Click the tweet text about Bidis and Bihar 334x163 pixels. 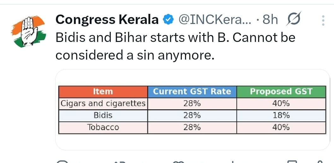click(175, 47)
